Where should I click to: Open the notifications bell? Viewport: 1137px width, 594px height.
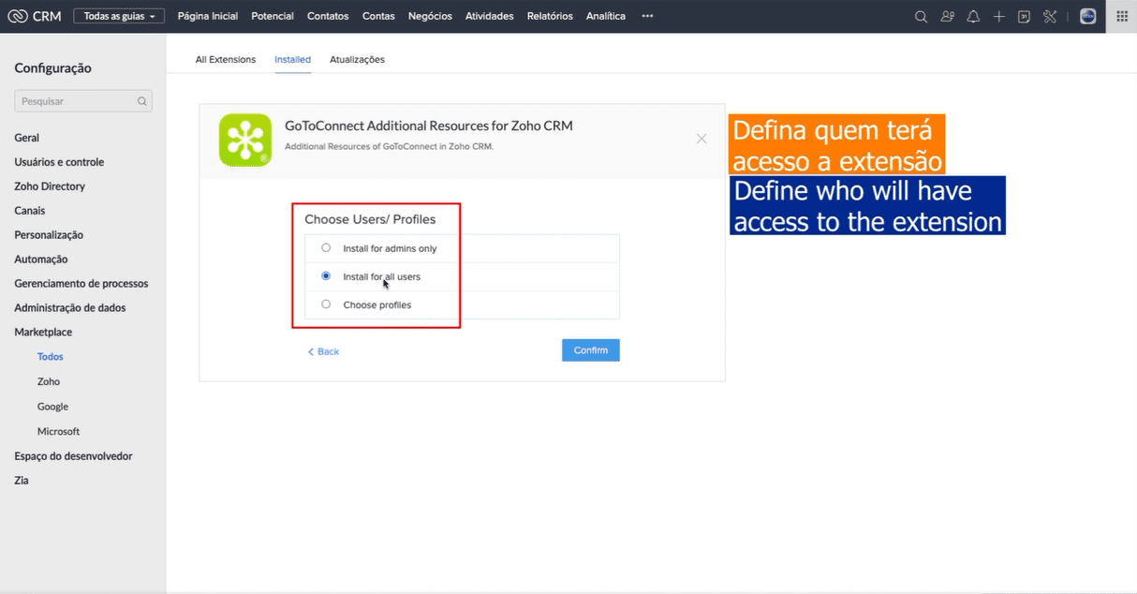coord(973,16)
